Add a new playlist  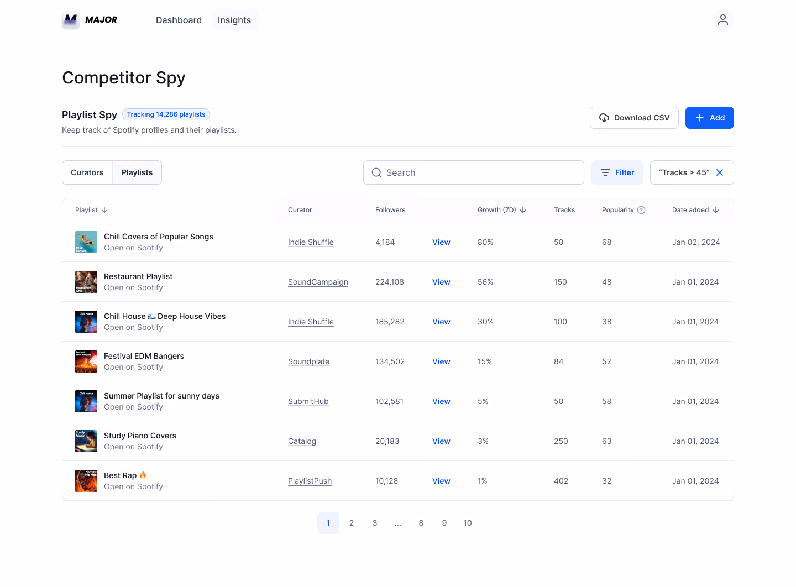click(x=710, y=118)
